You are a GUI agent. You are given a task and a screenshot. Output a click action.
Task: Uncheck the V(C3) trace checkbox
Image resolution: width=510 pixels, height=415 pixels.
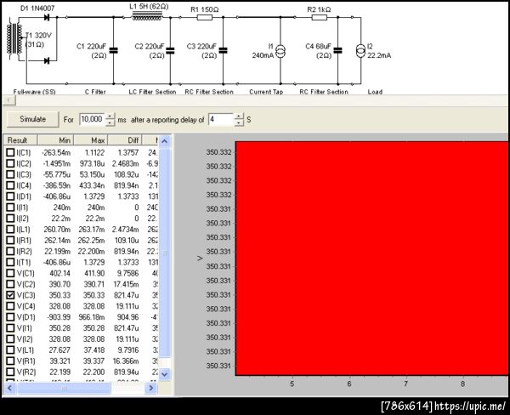coord(11,295)
